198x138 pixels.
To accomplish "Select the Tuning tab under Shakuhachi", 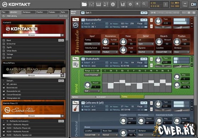I will point(132,97).
